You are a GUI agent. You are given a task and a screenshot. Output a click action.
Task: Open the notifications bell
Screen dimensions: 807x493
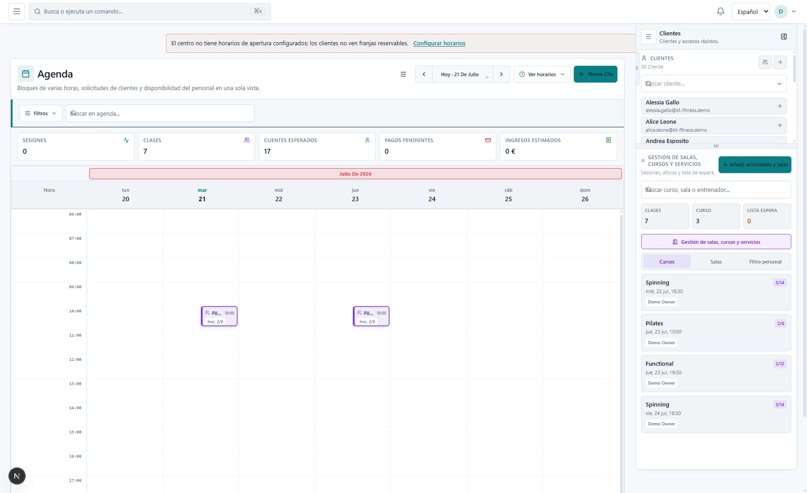click(x=720, y=12)
